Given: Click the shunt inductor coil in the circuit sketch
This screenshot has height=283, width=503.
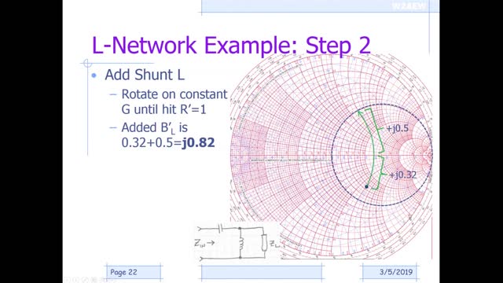Looking at the screenshot, I should pyautogui.click(x=240, y=243).
